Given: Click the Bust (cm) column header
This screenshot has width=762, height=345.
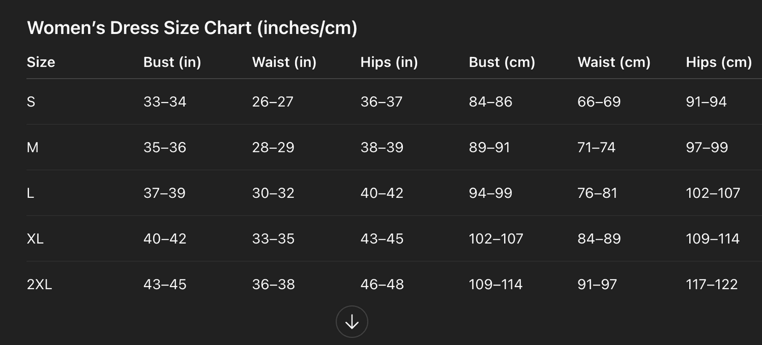Looking at the screenshot, I should 502,62.
